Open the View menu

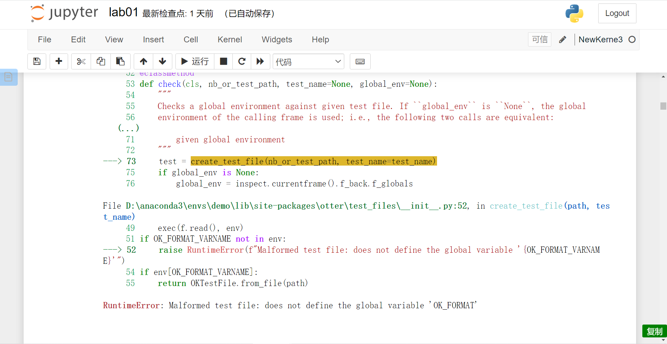114,40
